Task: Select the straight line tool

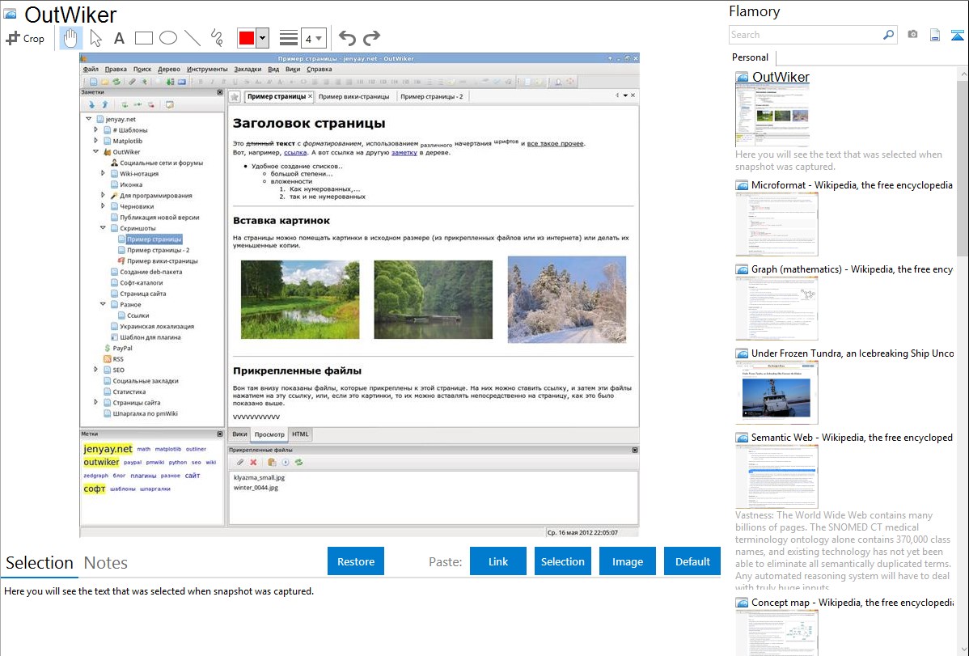Action: click(193, 38)
